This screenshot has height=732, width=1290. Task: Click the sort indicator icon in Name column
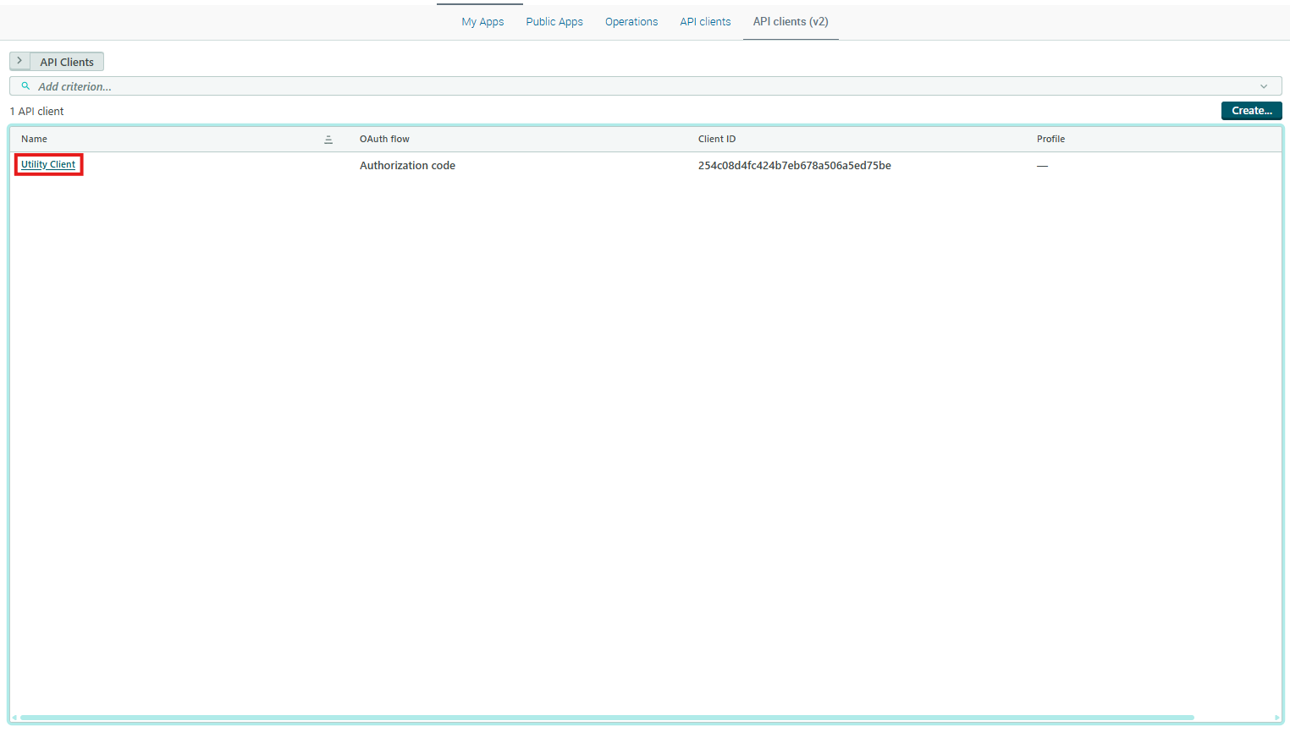pos(328,140)
